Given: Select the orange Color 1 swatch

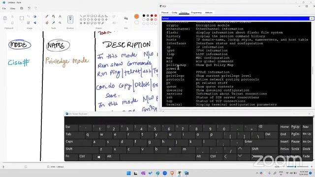Looking at the screenshot, I should [x=137, y=16].
